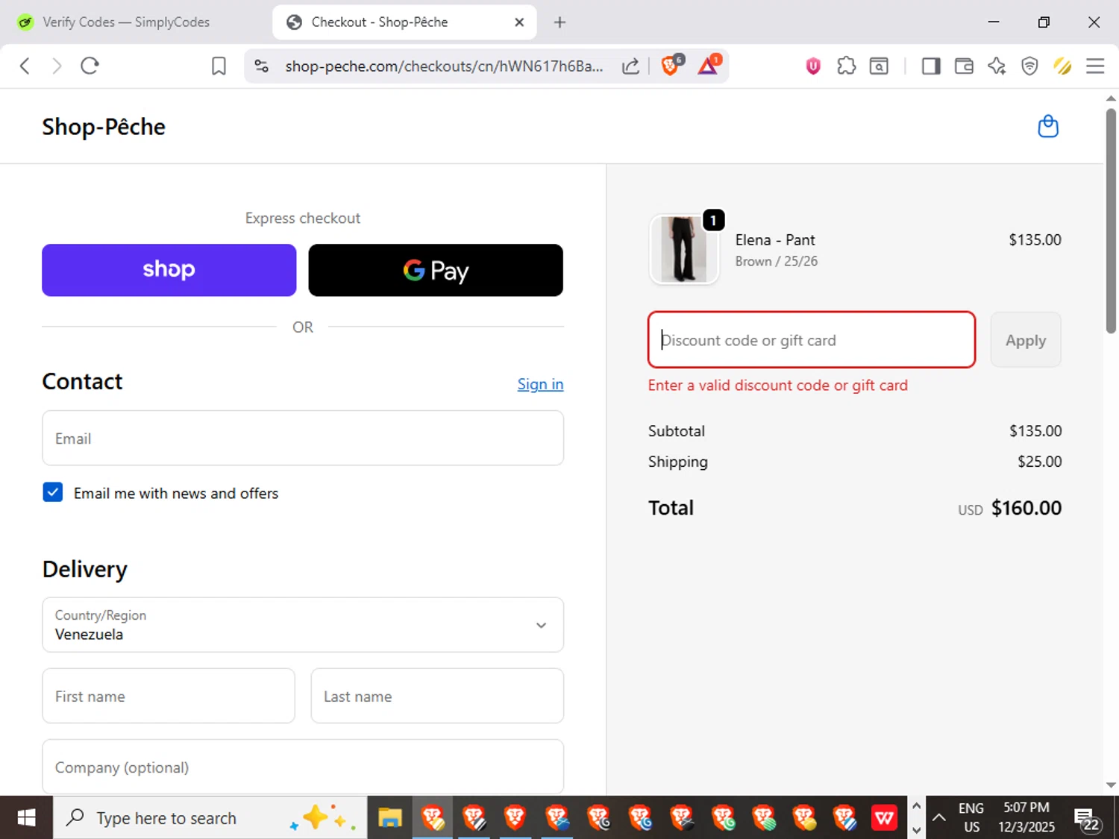Click the Elena Pant product thumbnail

[x=684, y=250]
